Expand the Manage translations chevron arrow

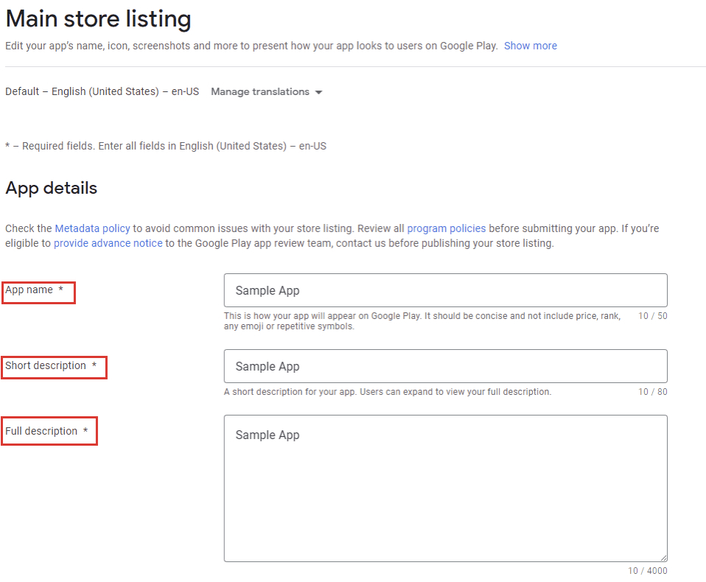(318, 91)
